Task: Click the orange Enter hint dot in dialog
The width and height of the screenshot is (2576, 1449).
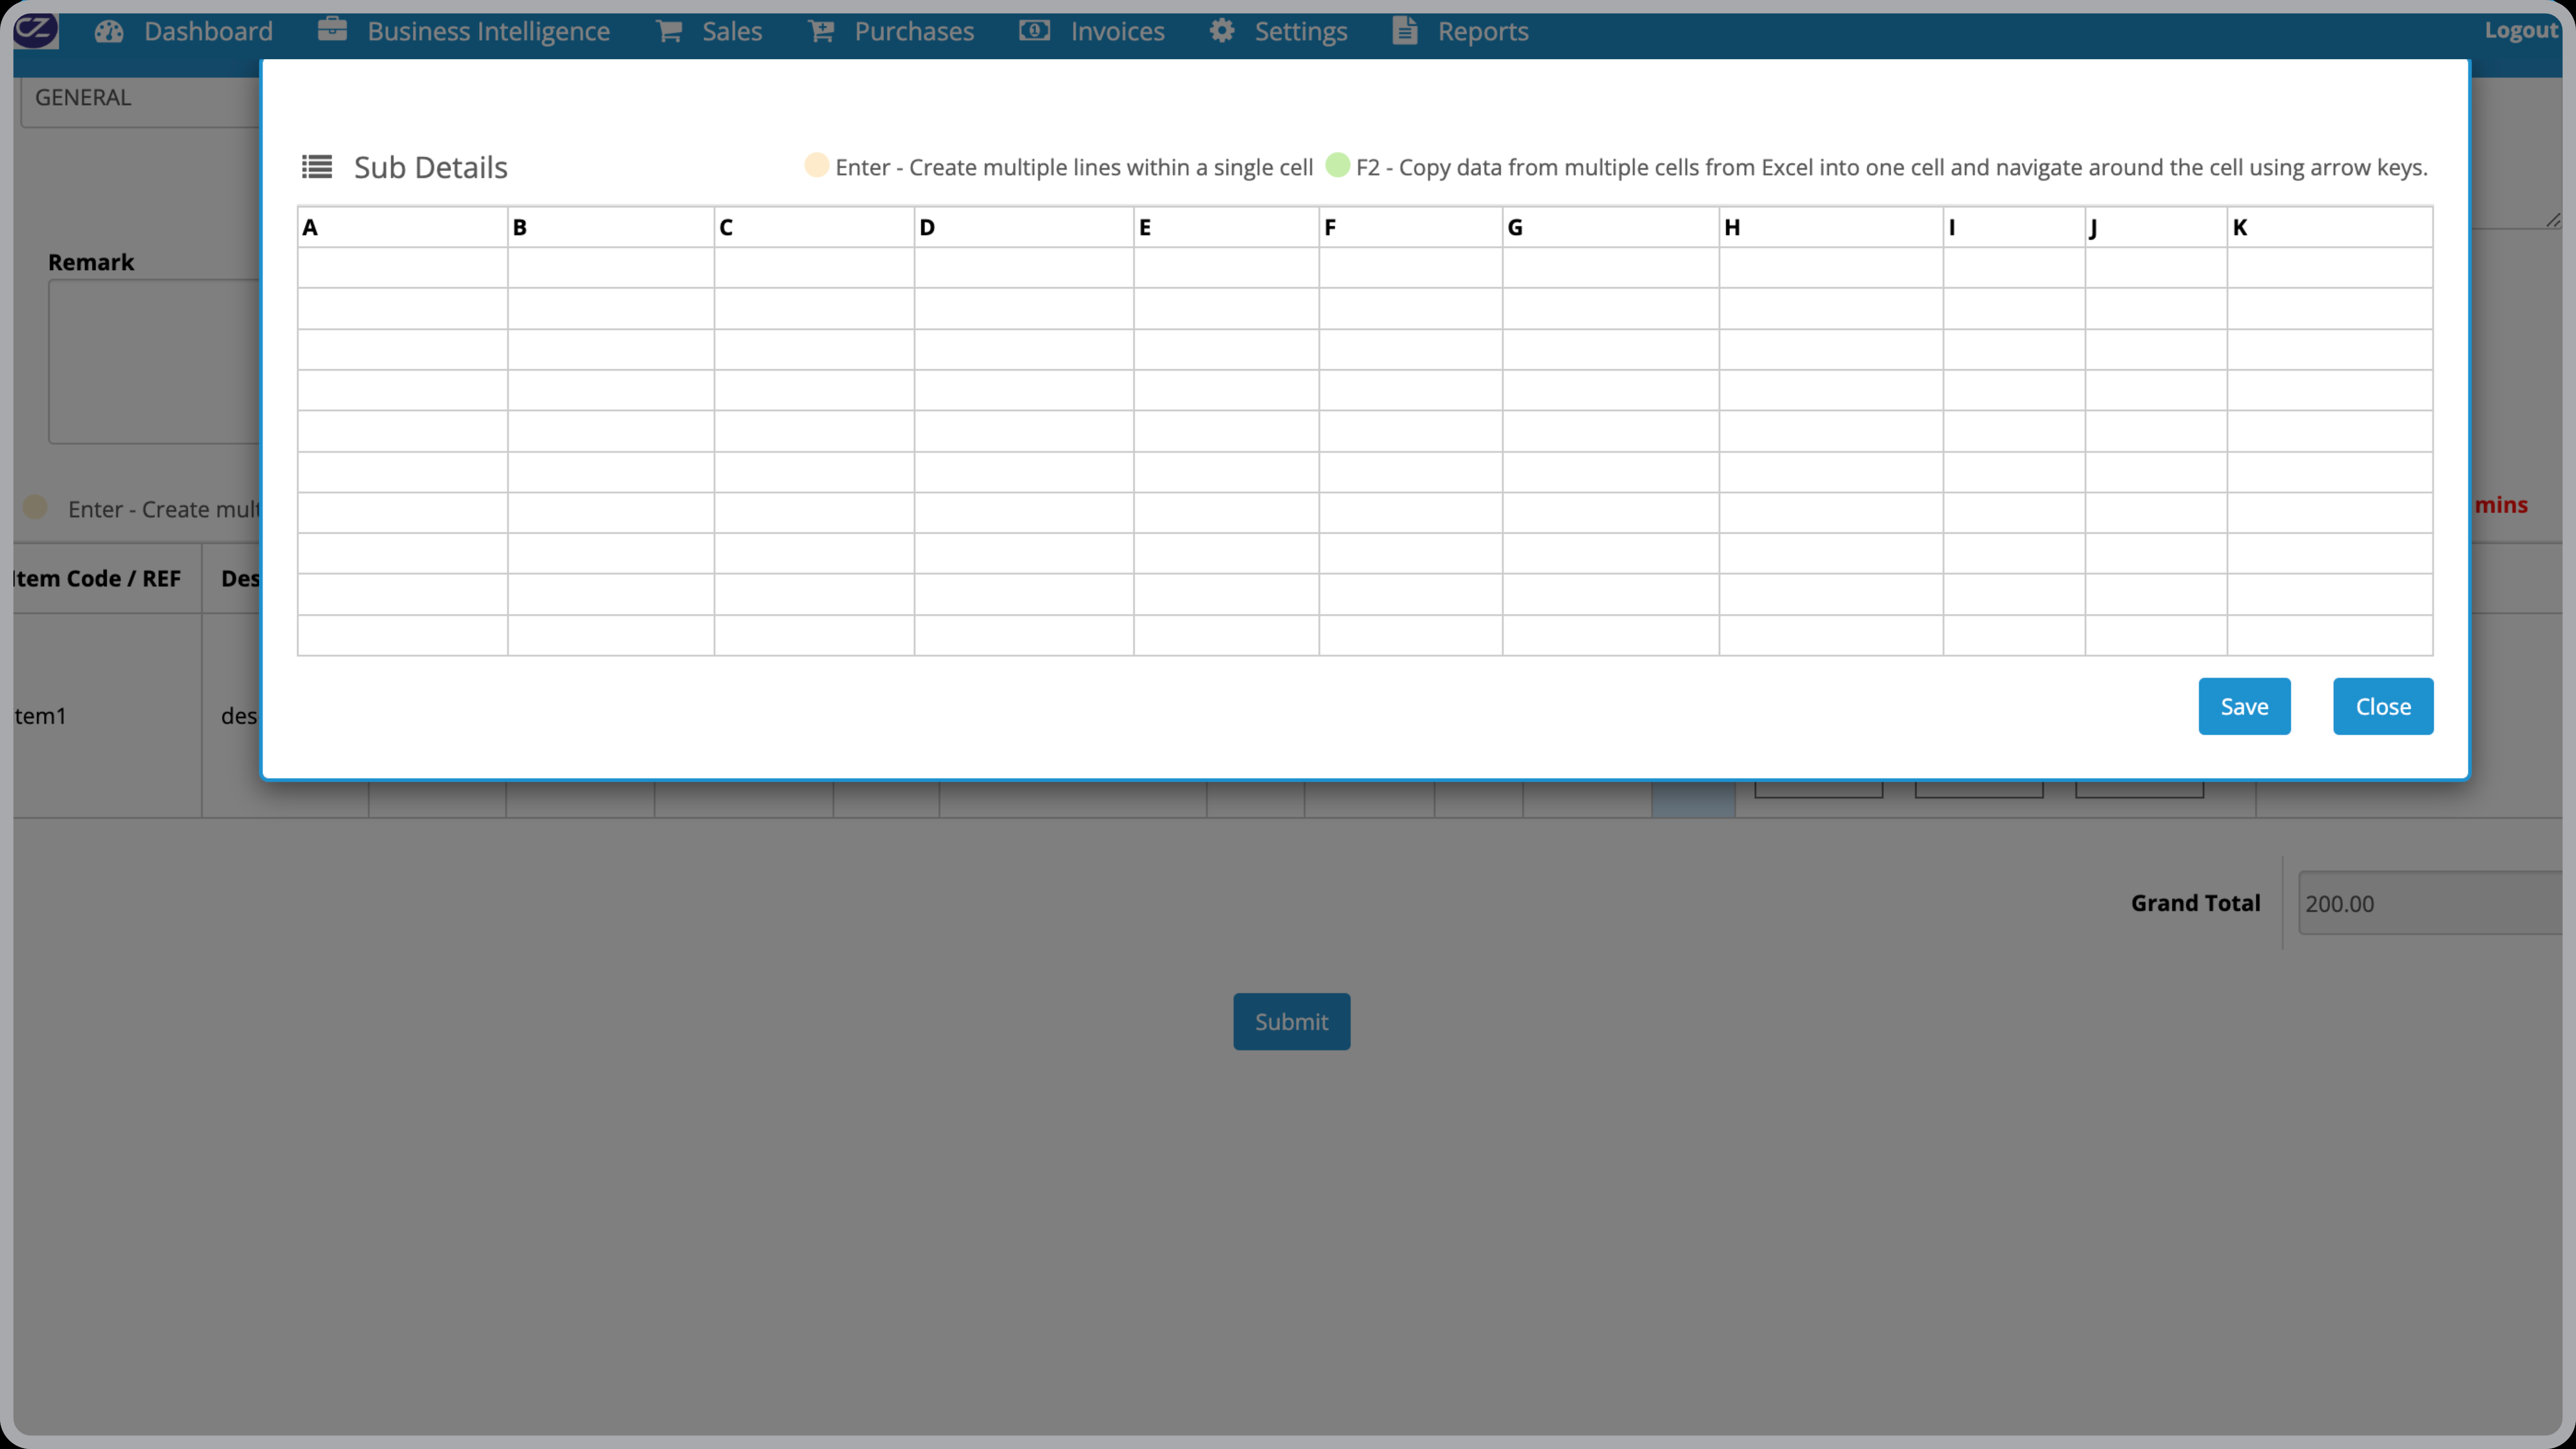Action: 817,165
